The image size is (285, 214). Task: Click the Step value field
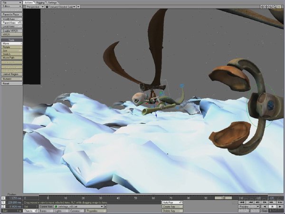(x=276, y=211)
